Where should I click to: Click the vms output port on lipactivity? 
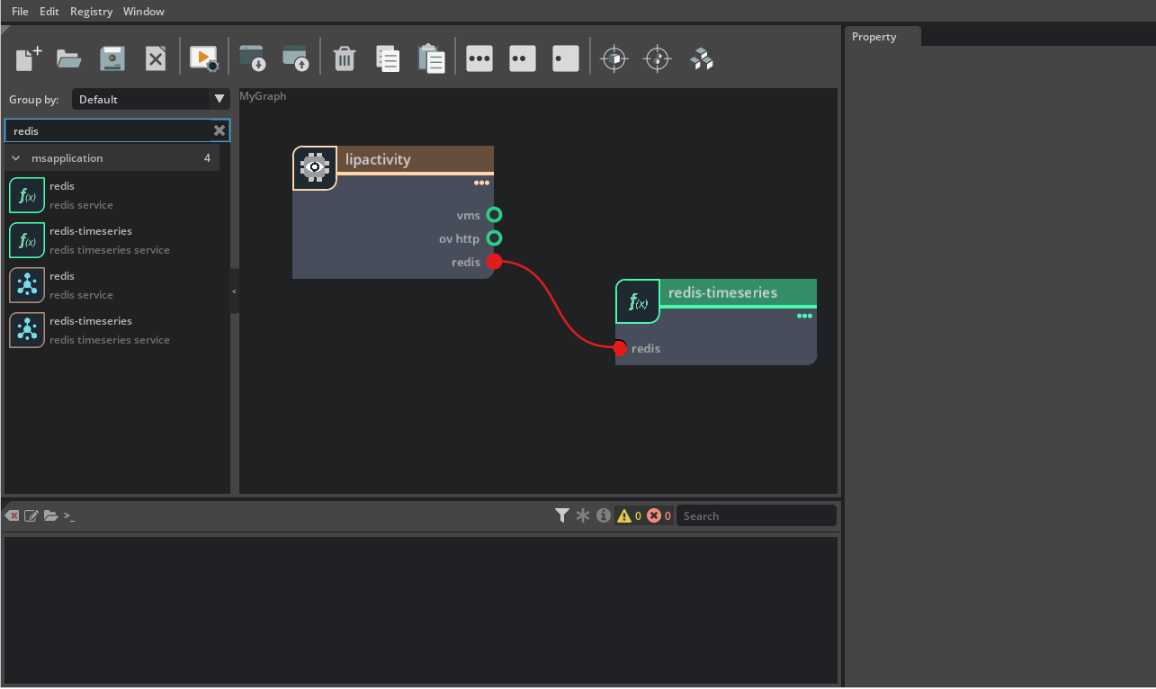(494, 215)
